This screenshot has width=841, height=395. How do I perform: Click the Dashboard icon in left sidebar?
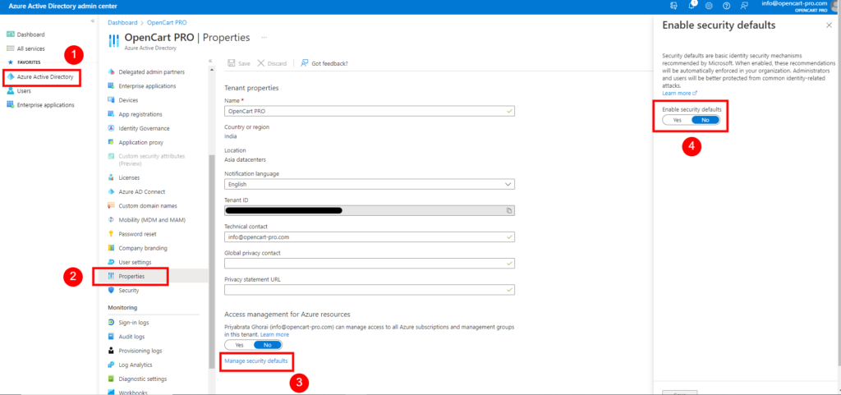click(10, 34)
